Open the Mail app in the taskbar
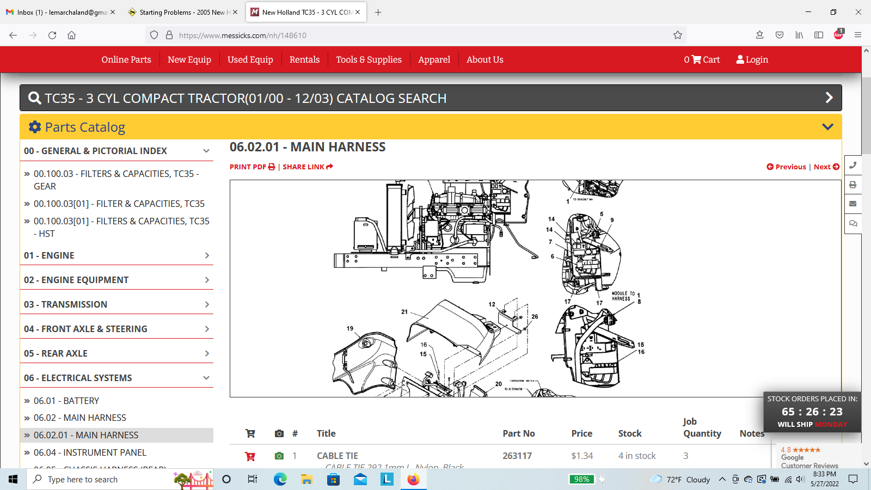 (x=360, y=479)
